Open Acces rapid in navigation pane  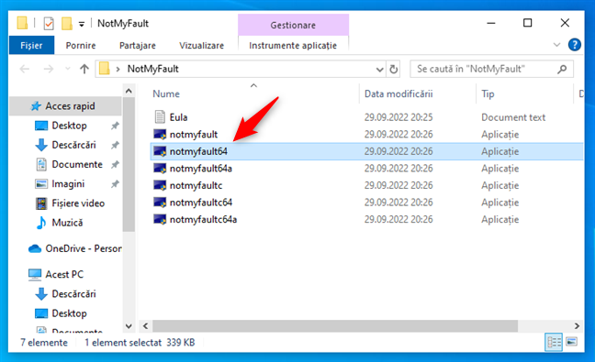70,106
